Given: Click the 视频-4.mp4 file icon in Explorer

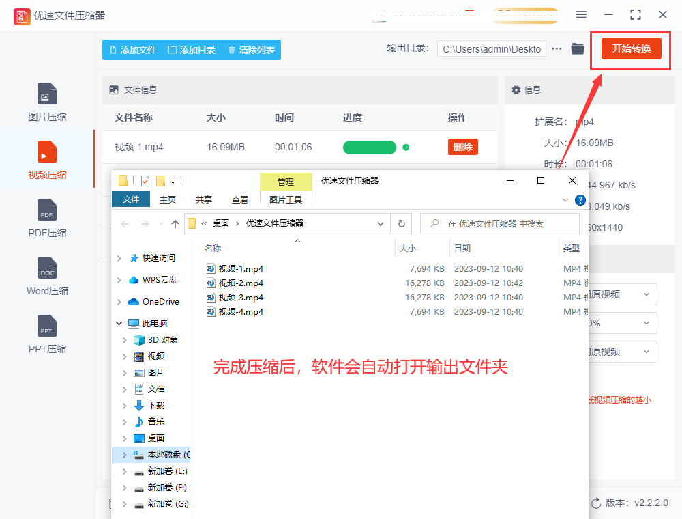Looking at the screenshot, I should click(211, 312).
